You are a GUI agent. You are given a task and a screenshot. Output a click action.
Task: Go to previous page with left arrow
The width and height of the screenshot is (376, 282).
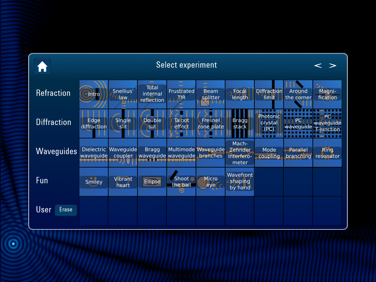coord(318,66)
